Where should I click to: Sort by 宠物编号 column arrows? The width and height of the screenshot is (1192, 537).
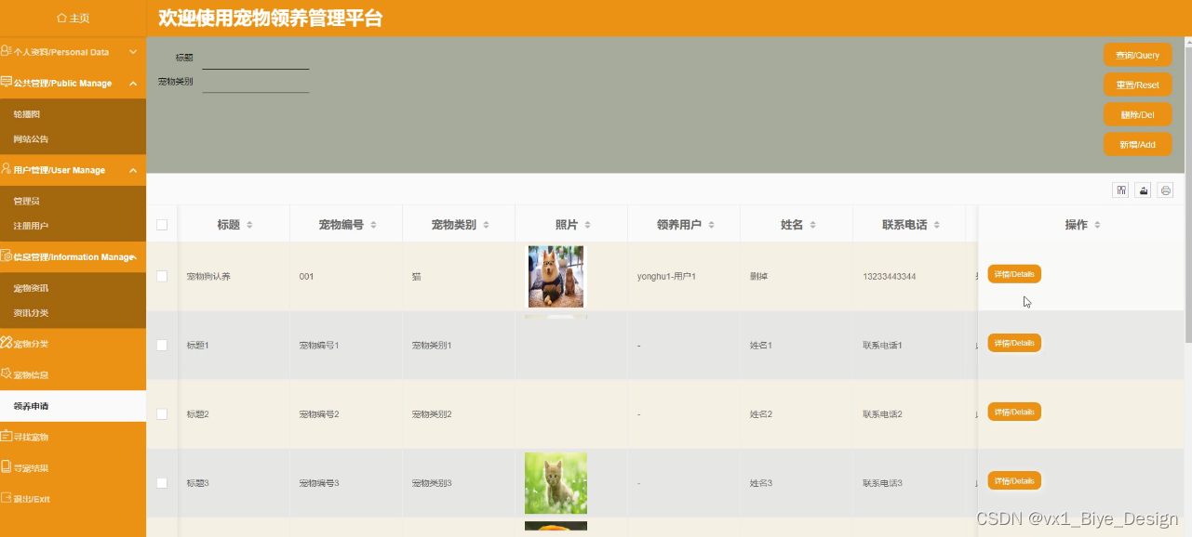pos(373,225)
